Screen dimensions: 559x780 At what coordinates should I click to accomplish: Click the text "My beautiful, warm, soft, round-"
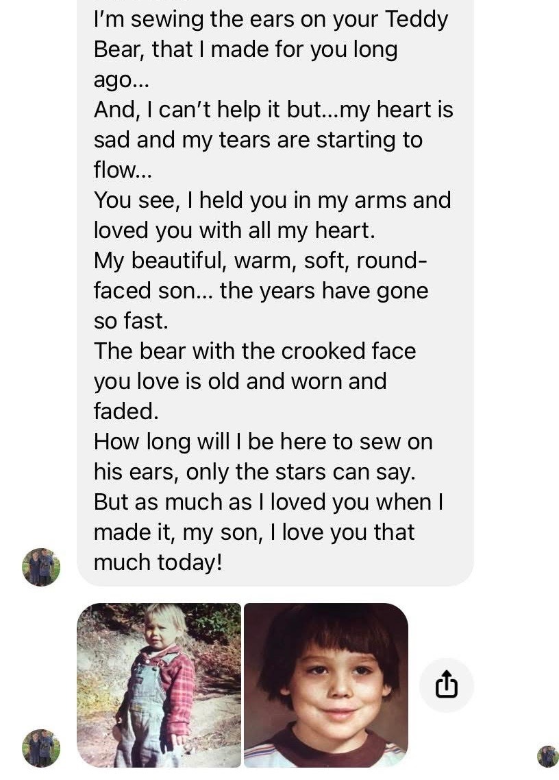pyautogui.click(x=260, y=261)
